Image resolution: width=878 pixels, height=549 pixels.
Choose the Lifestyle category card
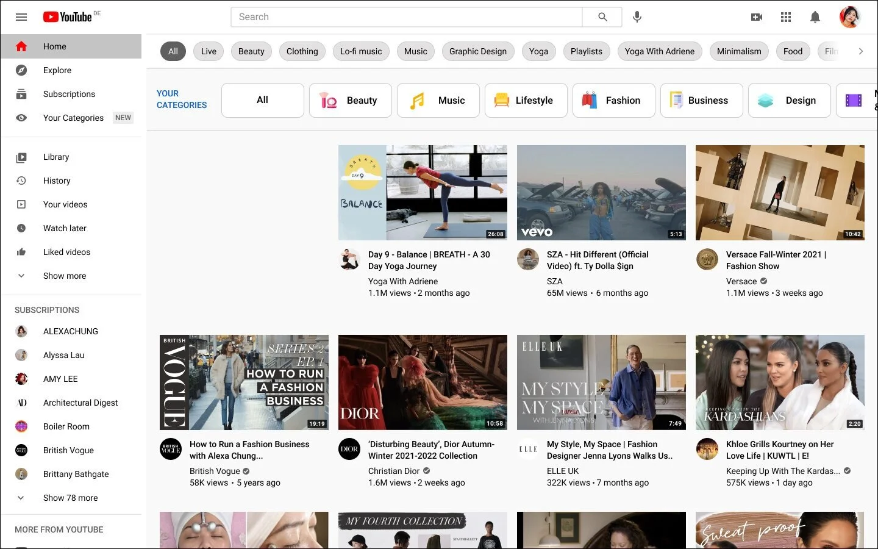(526, 100)
